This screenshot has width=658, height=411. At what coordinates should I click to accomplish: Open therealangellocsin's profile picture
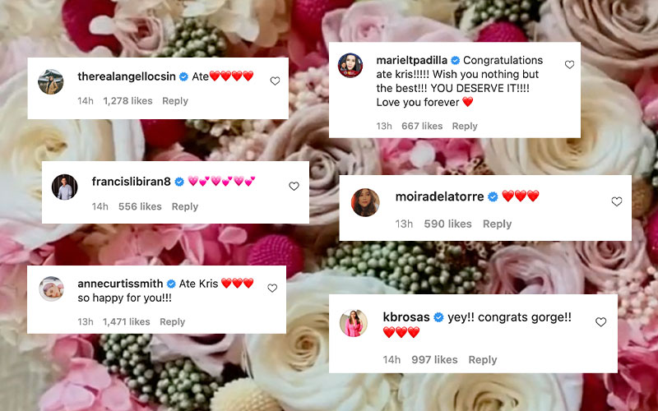pyautogui.click(x=51, y=81)
